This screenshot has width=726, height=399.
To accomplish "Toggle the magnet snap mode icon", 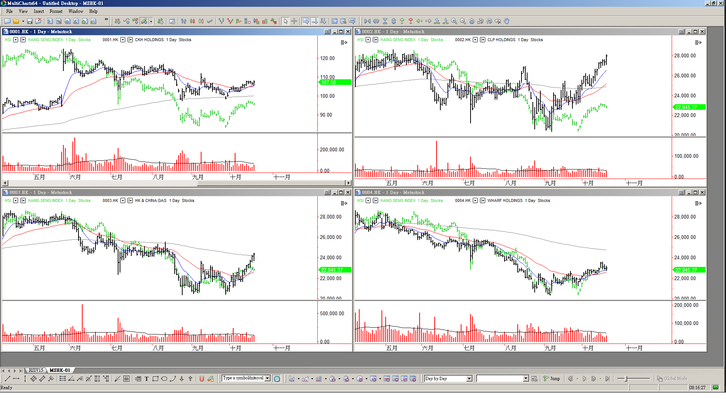I will 202,379.
